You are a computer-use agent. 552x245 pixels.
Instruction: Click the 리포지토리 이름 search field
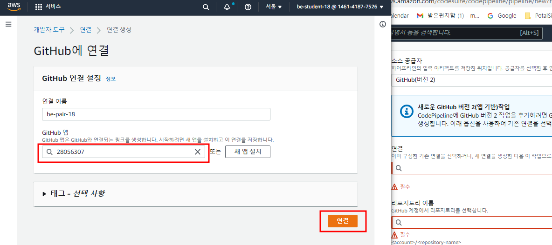pyautogui.click(x=471, y=222)
